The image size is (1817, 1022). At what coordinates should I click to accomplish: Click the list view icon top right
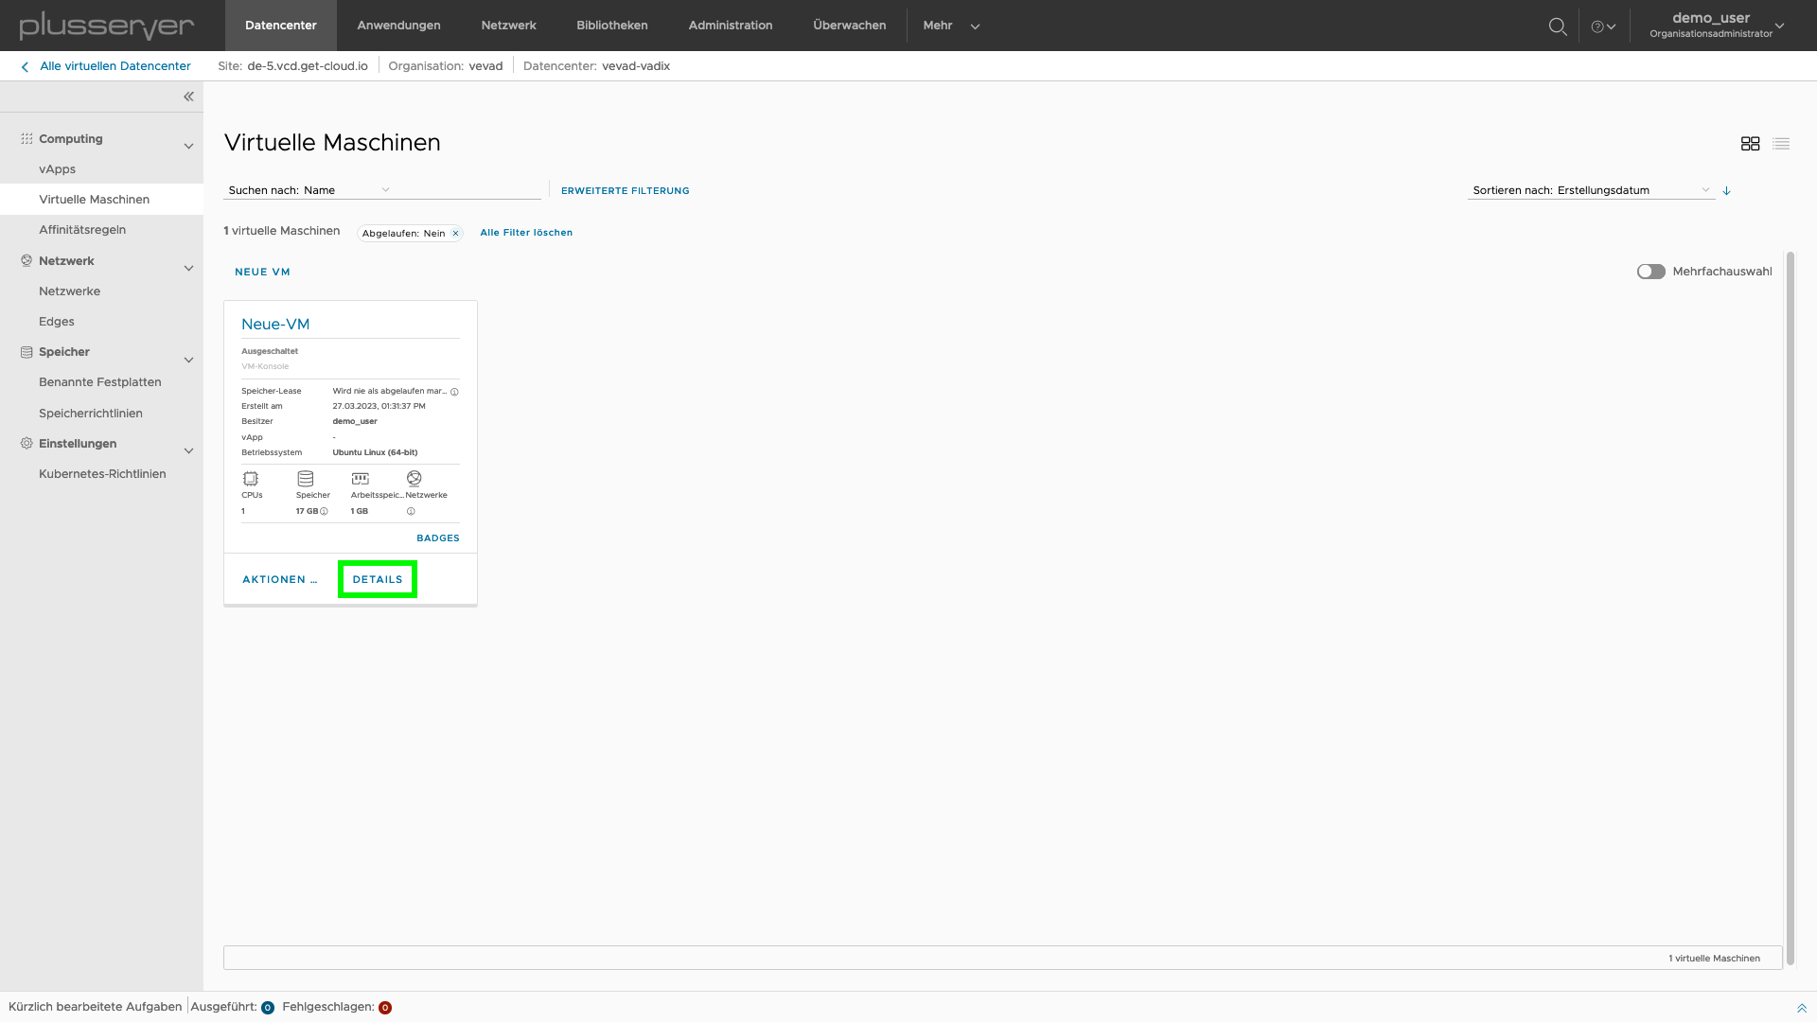point(1781,144)
